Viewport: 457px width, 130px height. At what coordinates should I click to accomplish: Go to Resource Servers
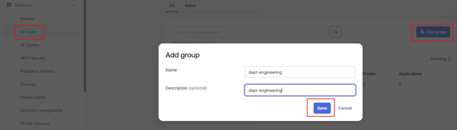point(38,71)
